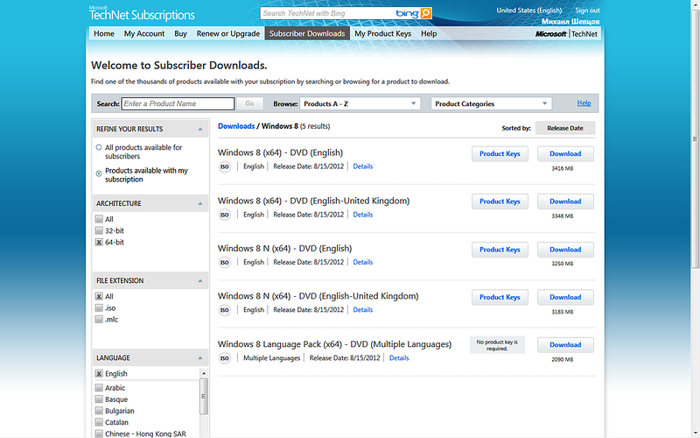Open the Home menu item

click(104, 33)
